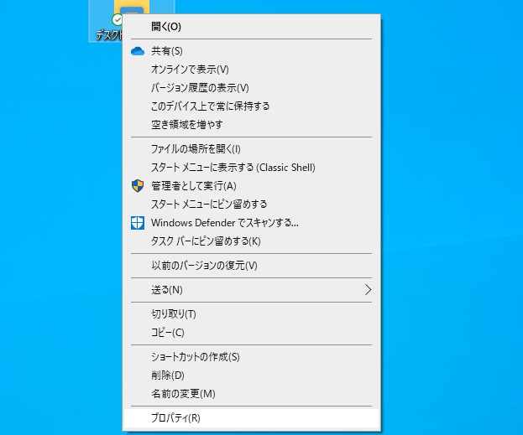Open プロパティ(R) at the menu bottom

[175, 417]
